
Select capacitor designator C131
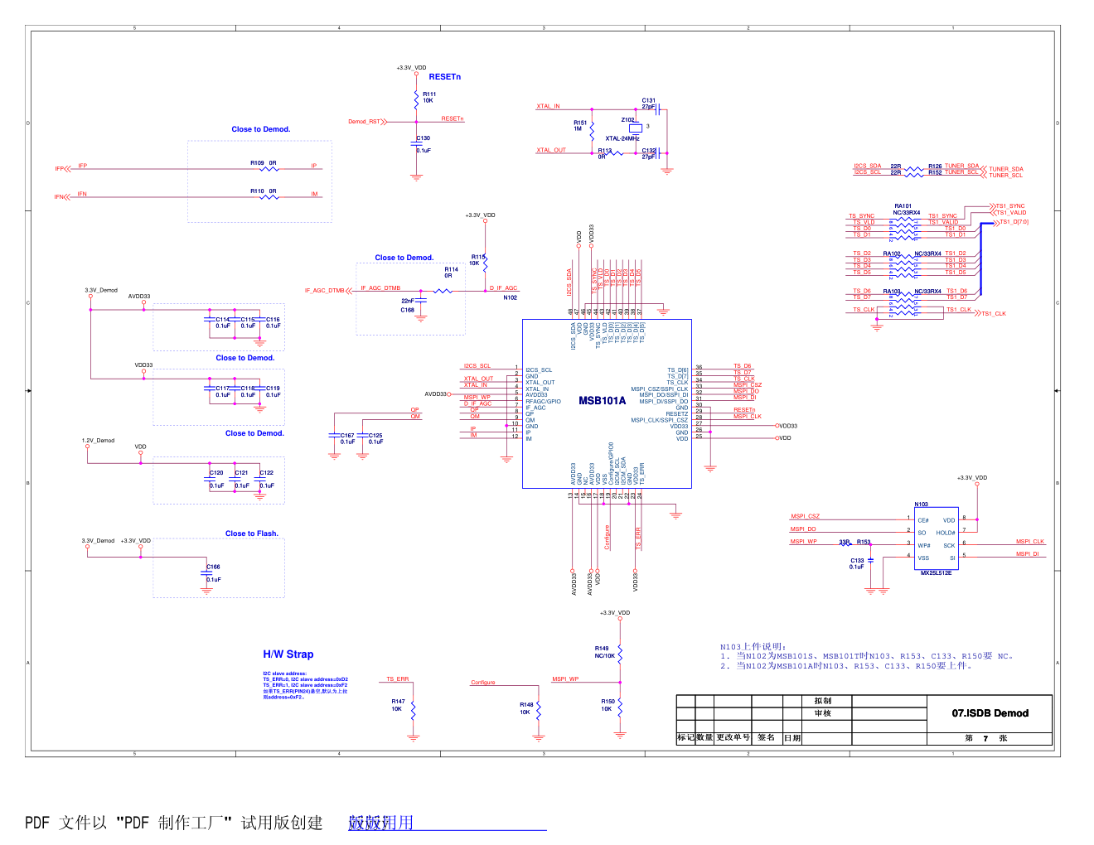pos(649,101)
